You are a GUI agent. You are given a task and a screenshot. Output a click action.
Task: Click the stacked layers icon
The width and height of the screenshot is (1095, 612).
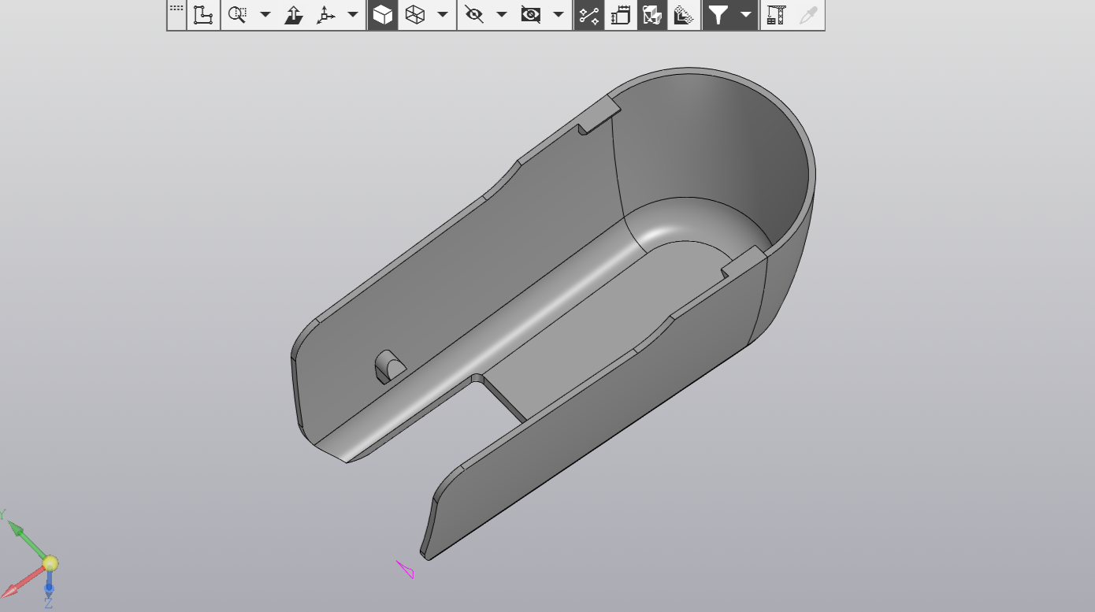pos(685,15)
